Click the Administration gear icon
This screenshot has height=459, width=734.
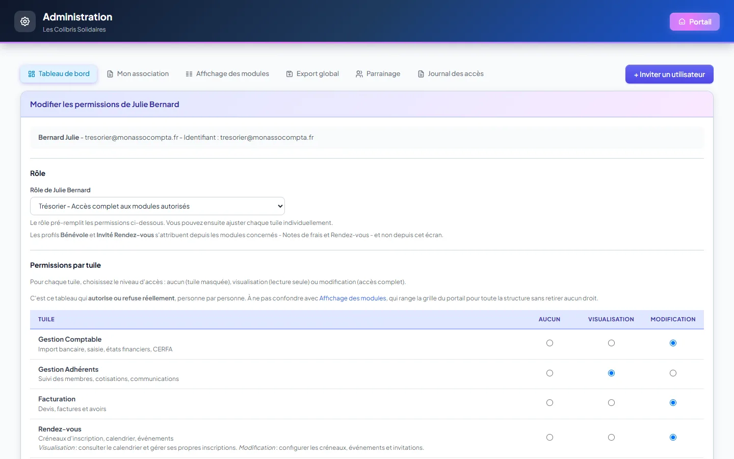(x=25, y=21)
